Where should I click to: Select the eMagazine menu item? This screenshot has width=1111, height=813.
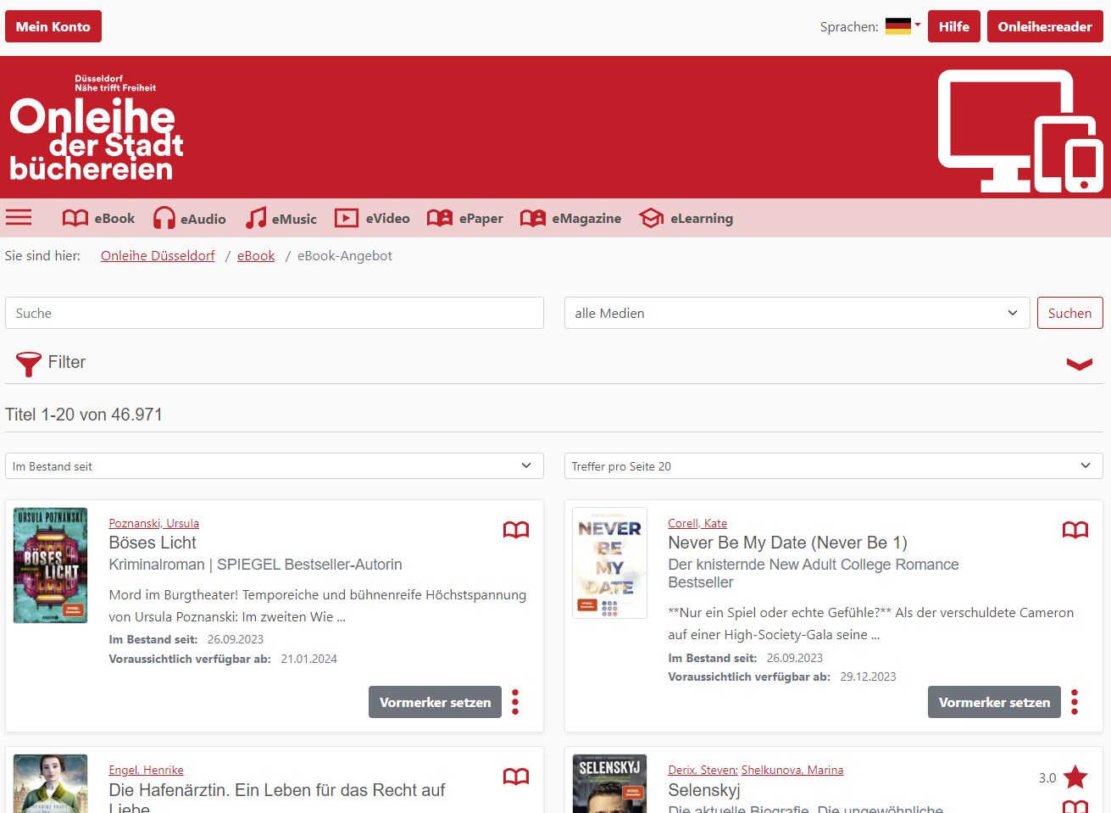pyautogui.click(x=571, y=218)
